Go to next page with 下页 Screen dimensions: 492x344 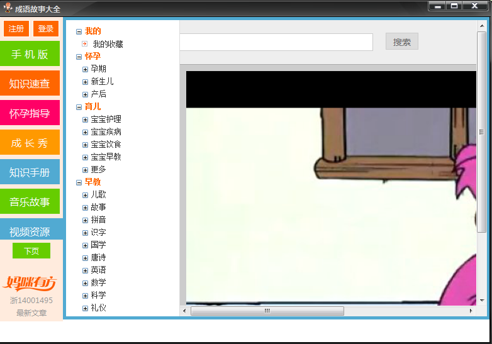[31, 250]
